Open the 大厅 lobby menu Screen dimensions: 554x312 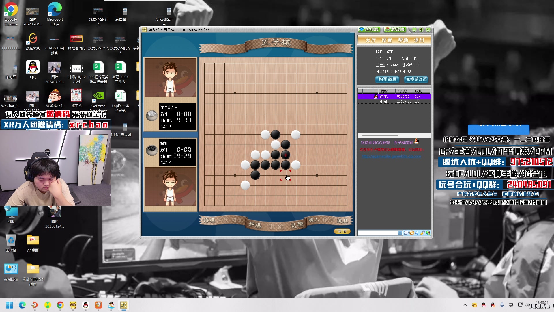tap(370, 40)
